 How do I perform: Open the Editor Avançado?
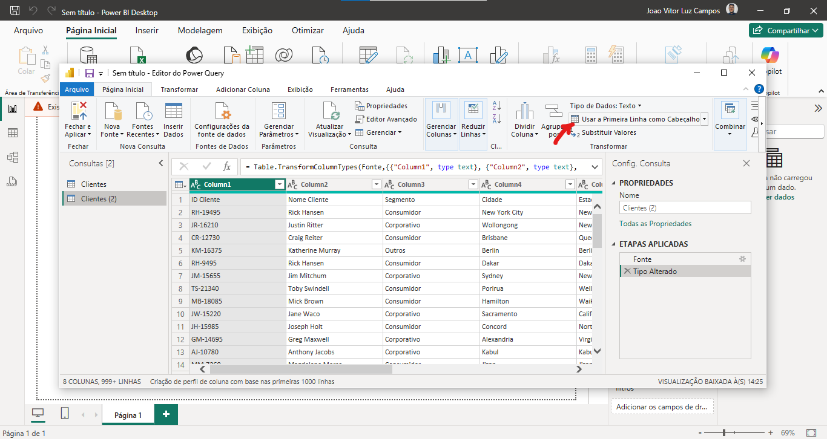[386, 119]
